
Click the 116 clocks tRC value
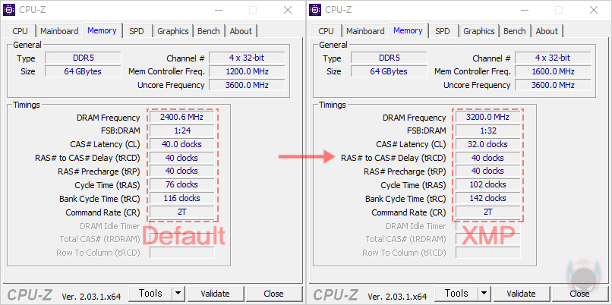pyautogui.click(x=182, y=198)
